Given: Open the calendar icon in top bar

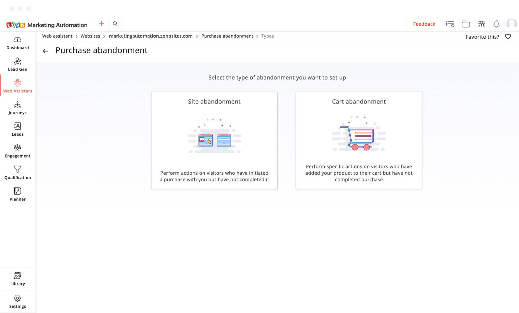Looking at the screenshot, I should 481,24.
